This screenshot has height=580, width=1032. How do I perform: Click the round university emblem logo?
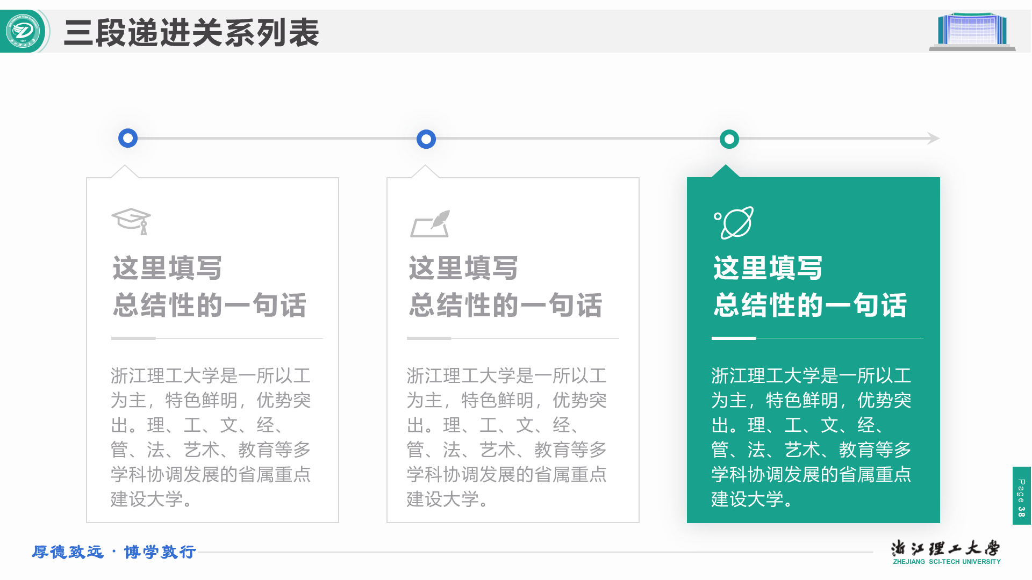point(23,31)
